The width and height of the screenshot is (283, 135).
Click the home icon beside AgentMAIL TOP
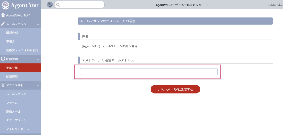3,15
